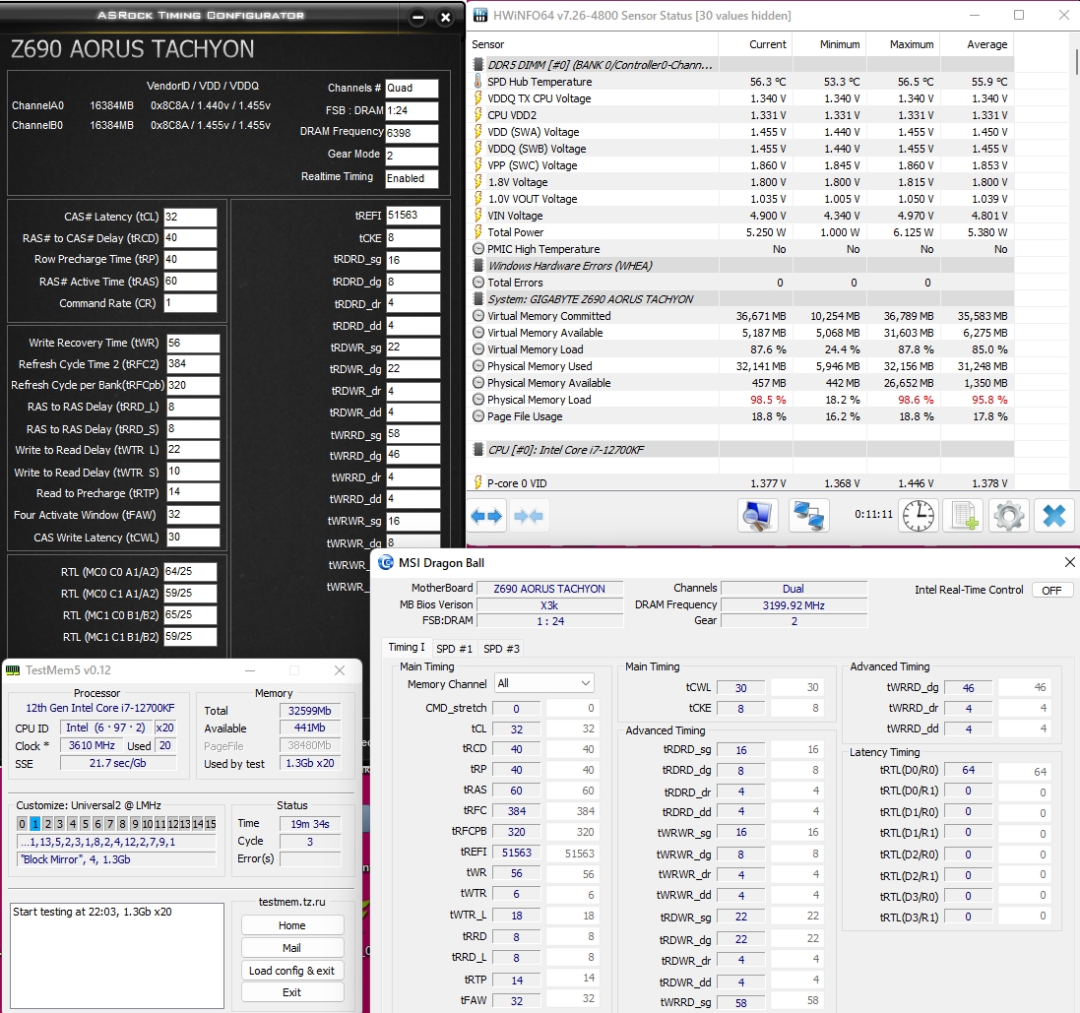Click tWRRD_dg 46 input in Dragon Ball
This screenshot has height=1013, width=1080.
pos(969,687)
